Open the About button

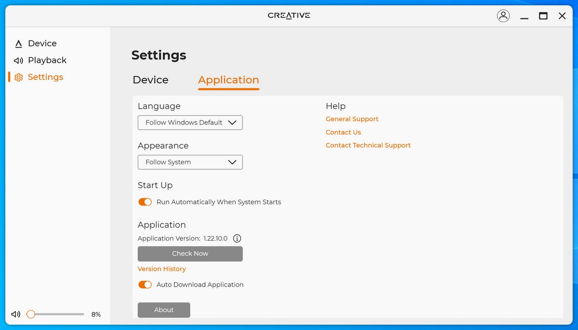[x=164, y=310]
